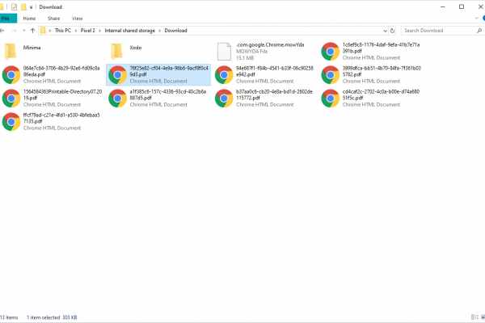Select file name starting 94e687f1
This screenshot has width=485, height=323.
275,71
